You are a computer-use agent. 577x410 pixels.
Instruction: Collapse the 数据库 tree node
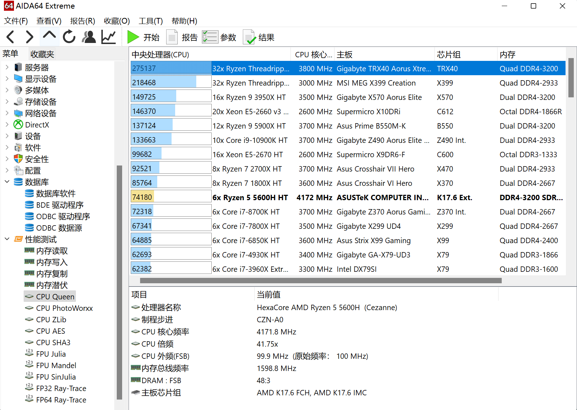7,182
